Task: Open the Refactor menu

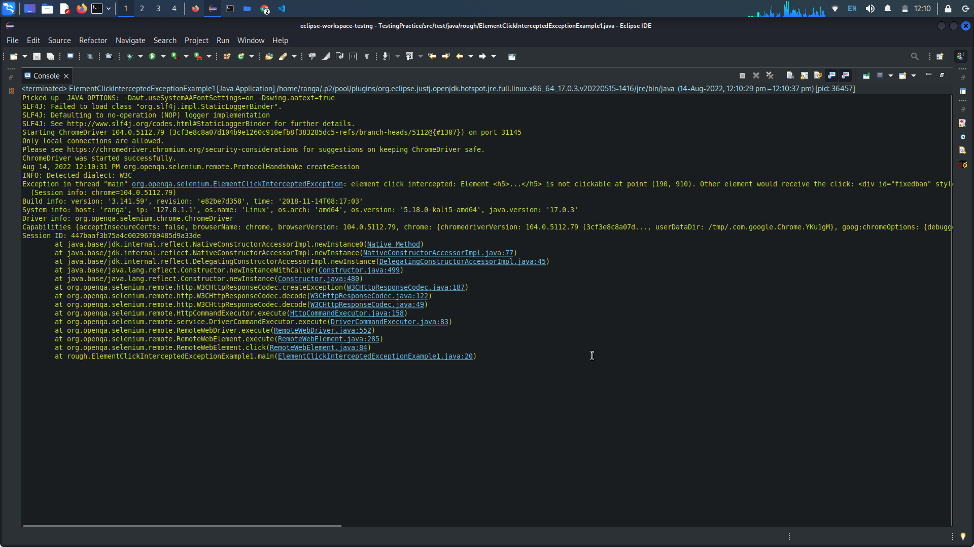Action: pos(93,41)
